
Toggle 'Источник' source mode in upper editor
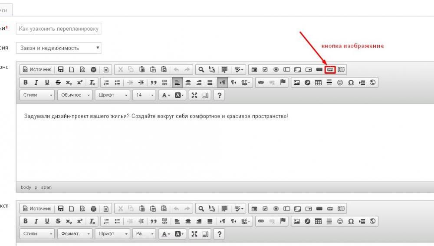pos(37,69)
